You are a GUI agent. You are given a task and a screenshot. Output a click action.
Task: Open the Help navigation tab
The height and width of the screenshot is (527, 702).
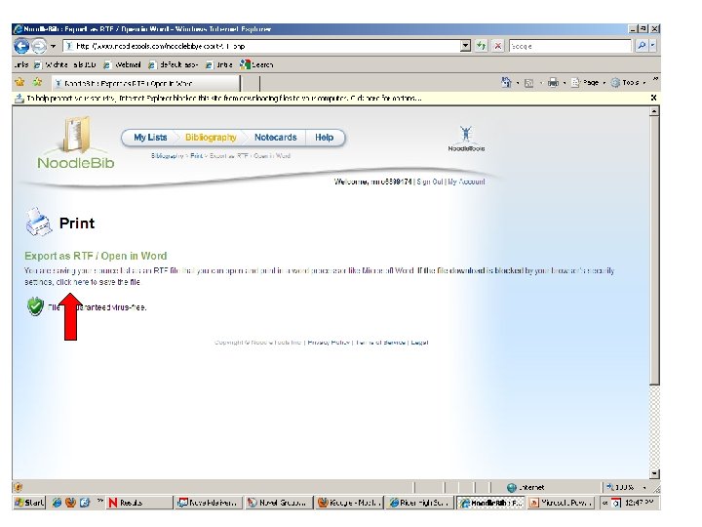324,138
